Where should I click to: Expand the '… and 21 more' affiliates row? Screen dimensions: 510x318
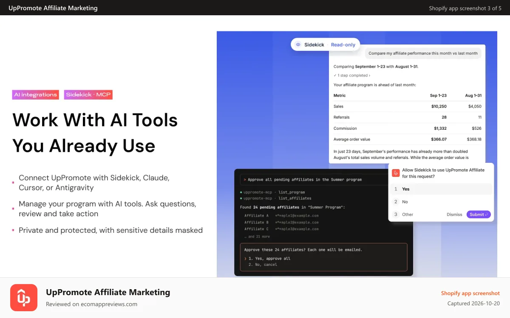[257, 237]
